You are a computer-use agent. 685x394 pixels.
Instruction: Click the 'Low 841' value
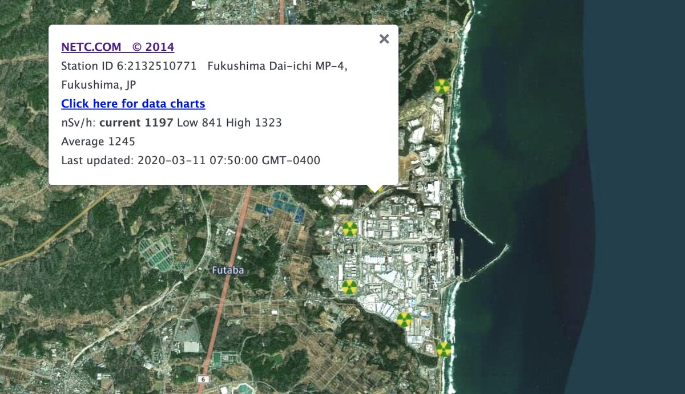tap(200, 123)
